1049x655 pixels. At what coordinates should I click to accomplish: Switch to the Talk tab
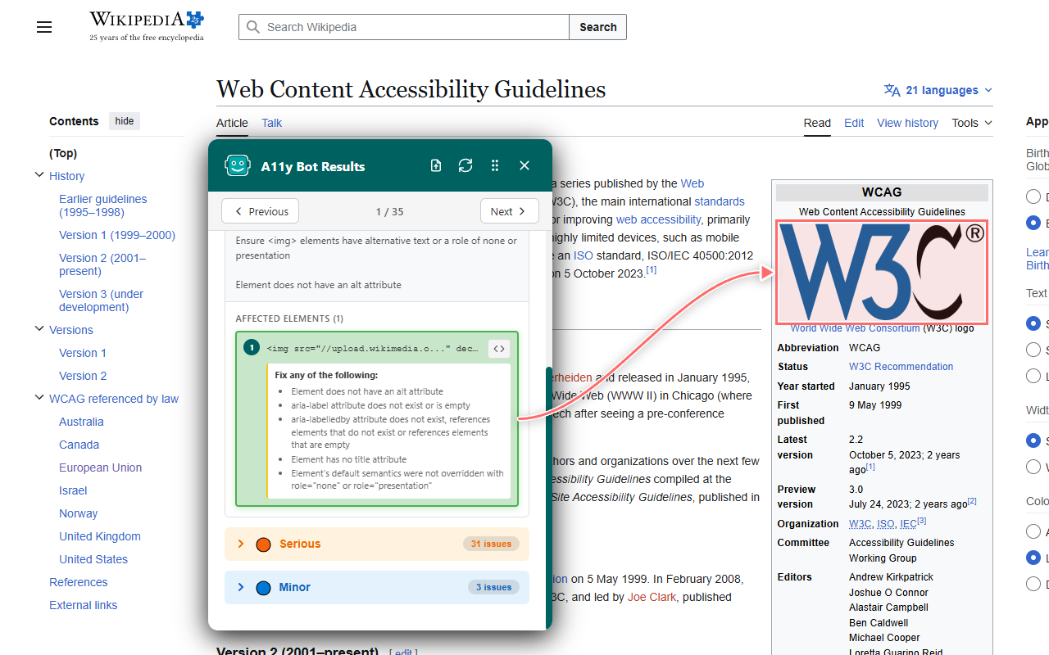pyautogui.click(x=271, y=123)
